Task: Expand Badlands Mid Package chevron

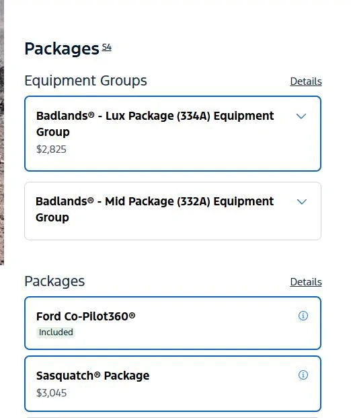Action: tap(301, 202)
